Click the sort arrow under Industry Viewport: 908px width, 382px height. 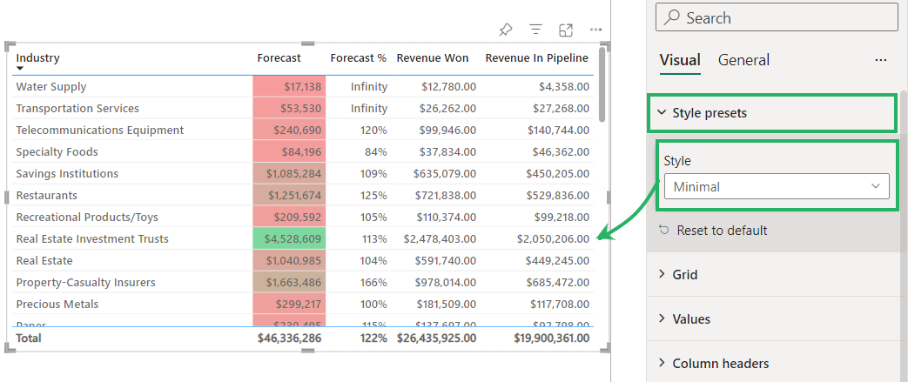point(20,69)
